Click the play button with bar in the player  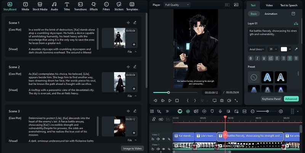point(163,100)
